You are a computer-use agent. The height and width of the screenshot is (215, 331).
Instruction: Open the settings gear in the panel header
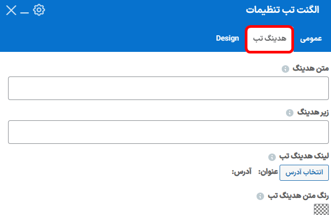pos(39,10)
